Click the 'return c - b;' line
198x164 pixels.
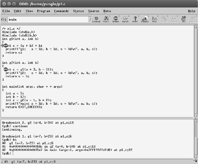17,76
